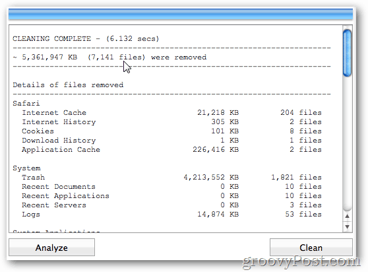Click the 'Download History' row
This screenshot has width=368, height=272.
click(x=171, y=140)
